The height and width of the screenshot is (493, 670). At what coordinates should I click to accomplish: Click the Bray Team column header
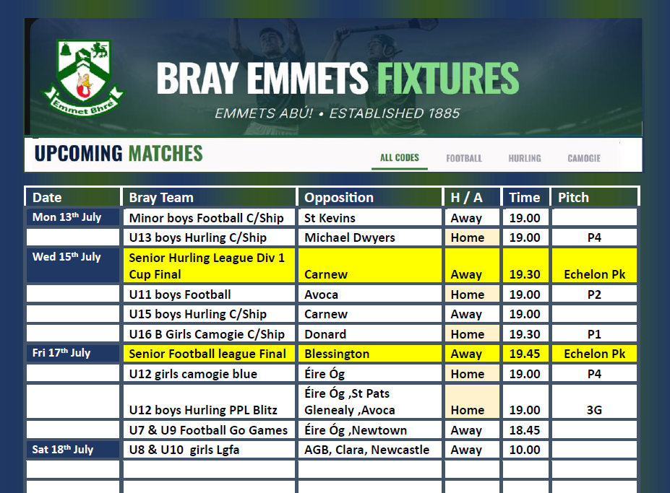[209, 197]
